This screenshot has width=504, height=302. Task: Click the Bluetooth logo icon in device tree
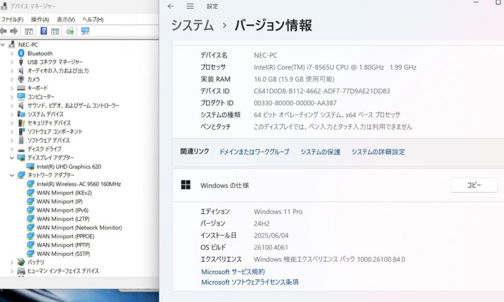(x=21, y=53)
